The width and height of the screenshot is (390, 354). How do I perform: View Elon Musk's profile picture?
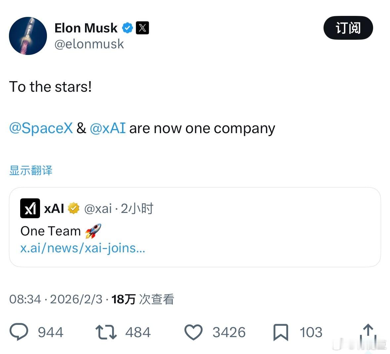point(28,36)
